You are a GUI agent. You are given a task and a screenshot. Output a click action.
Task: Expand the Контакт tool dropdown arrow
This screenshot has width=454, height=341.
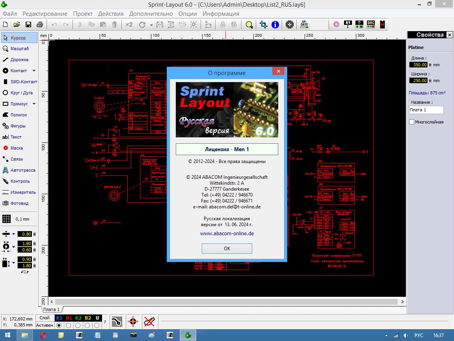tap(34, 71)
